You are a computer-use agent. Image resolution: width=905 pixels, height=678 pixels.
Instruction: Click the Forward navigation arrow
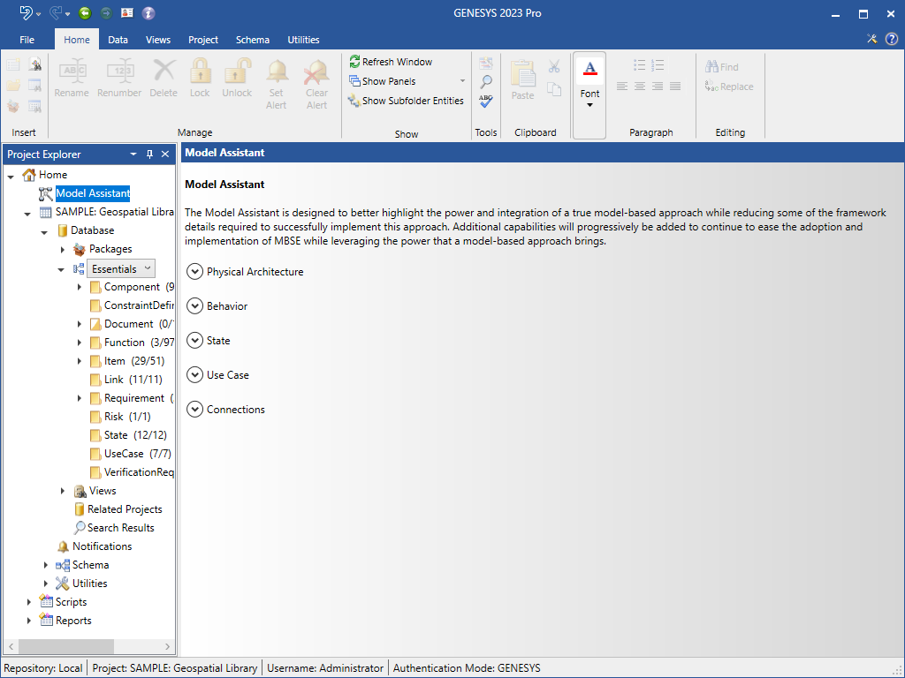[106, 12]
